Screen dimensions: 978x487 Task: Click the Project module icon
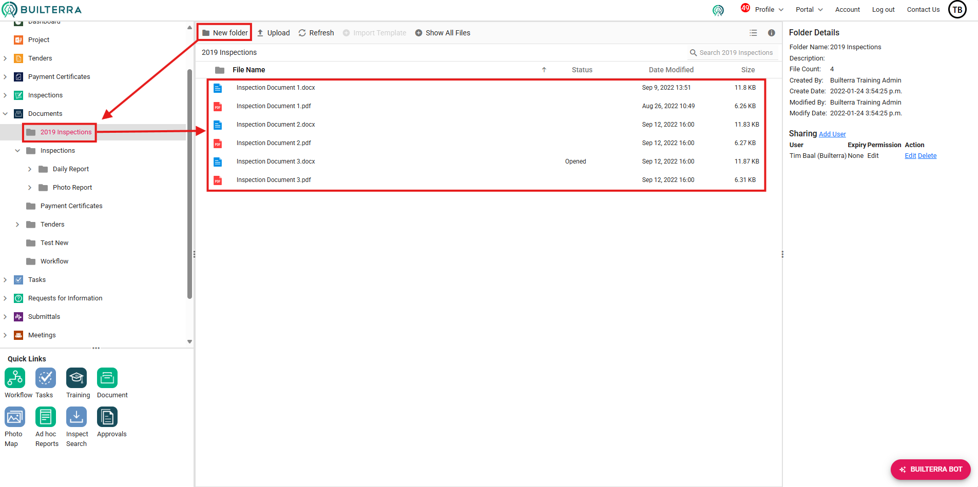(x=18, y=40)
